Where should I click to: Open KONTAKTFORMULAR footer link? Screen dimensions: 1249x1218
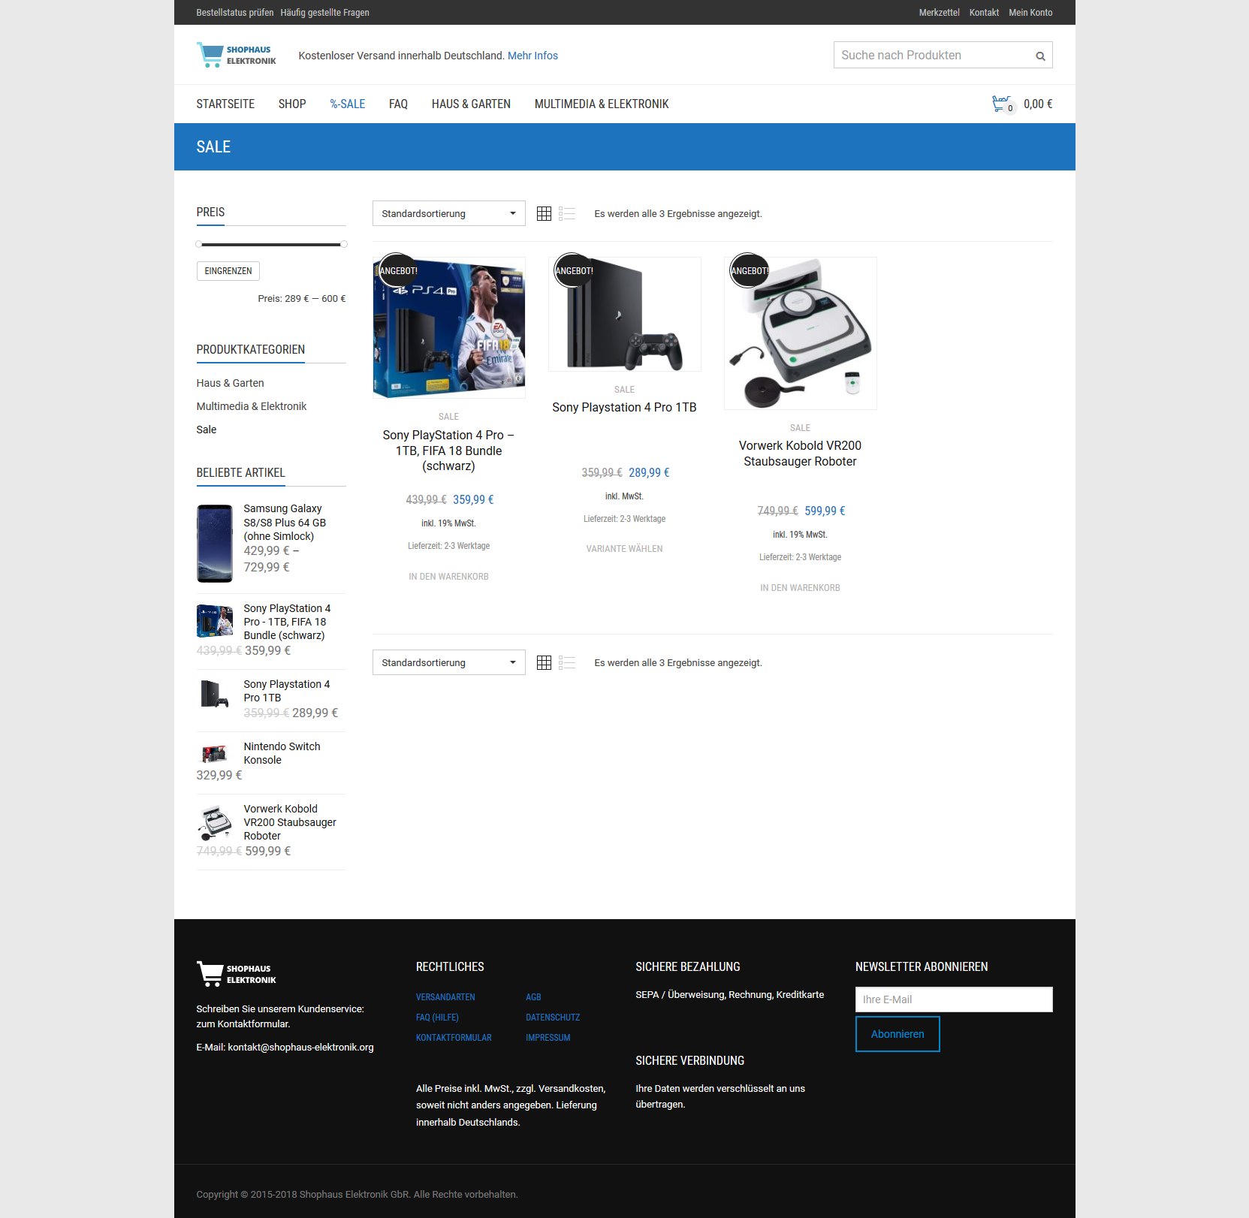tap(454, 1038)
